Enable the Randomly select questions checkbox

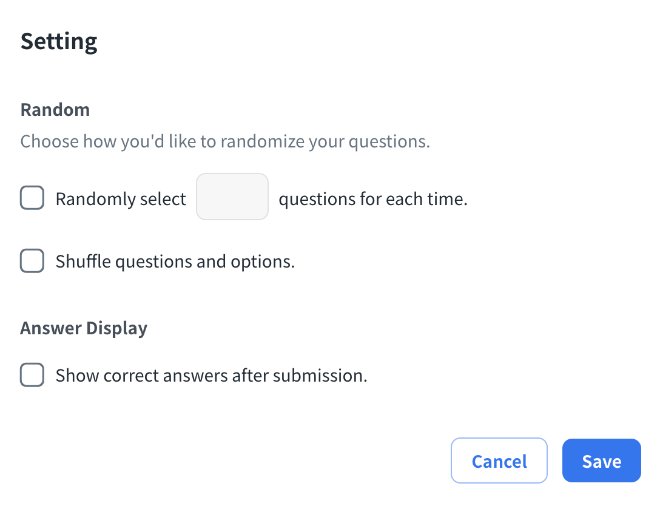pyautogui.click(x=32, y=198)
